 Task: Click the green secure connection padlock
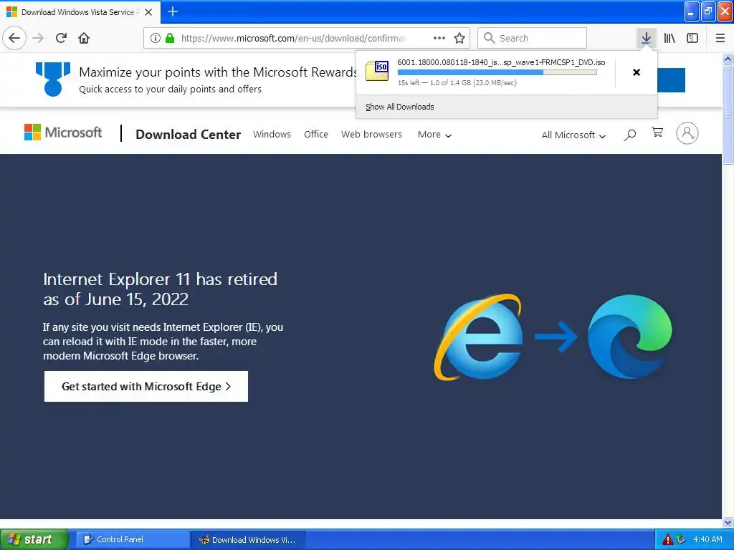[x=170, y=38]
